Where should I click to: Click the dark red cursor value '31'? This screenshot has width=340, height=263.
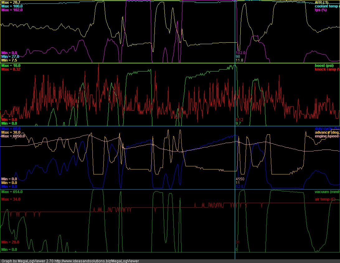238,242
